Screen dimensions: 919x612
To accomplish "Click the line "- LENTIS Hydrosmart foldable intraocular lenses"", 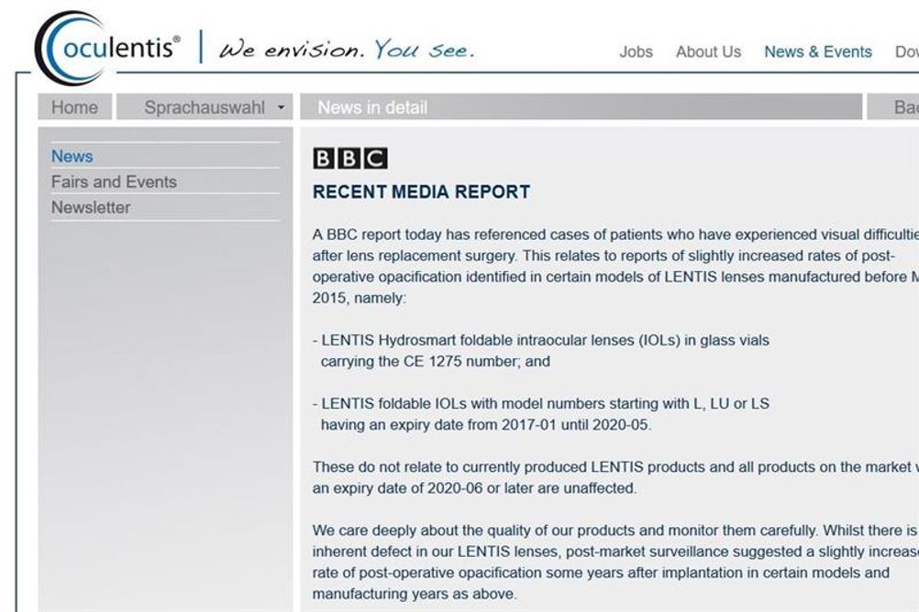I will pyautogui.click(x=541, y=340).
